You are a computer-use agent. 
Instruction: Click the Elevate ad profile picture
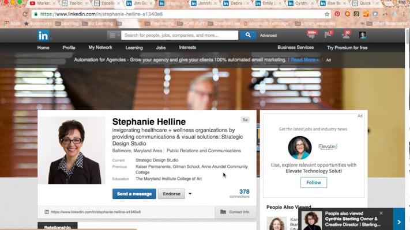coord(300,148)
